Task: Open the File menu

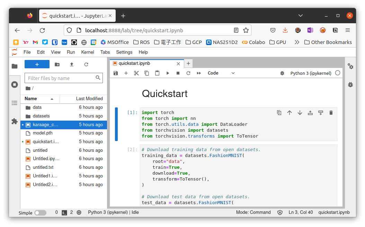Action: (27, 52)
